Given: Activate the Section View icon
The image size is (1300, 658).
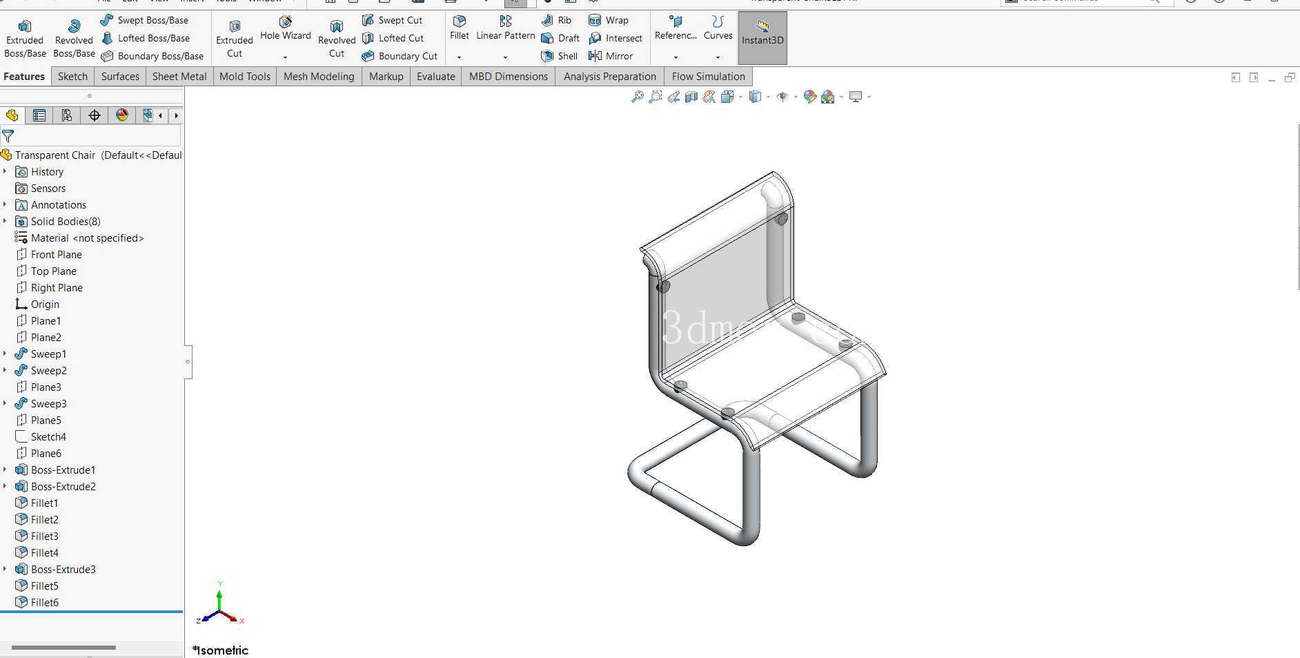Looking at the screenshot, I should (x=691, y=97).
